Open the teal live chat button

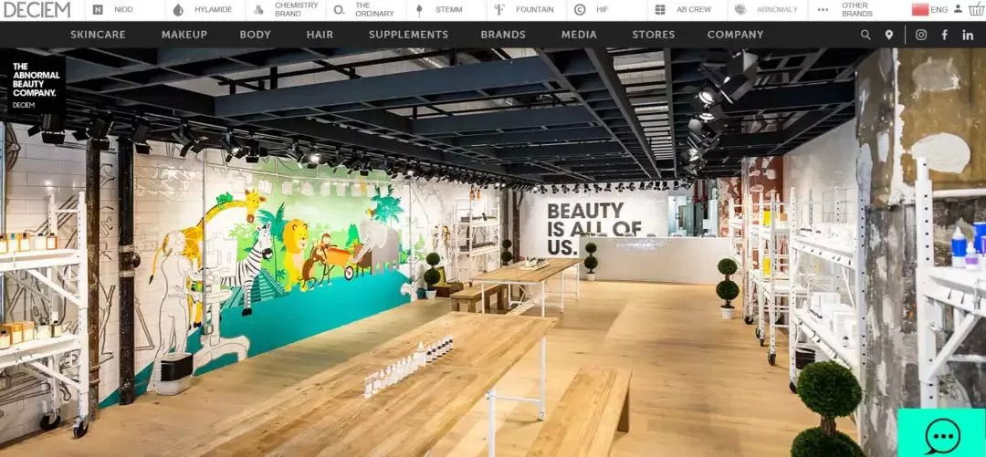(x=941, y=433)
